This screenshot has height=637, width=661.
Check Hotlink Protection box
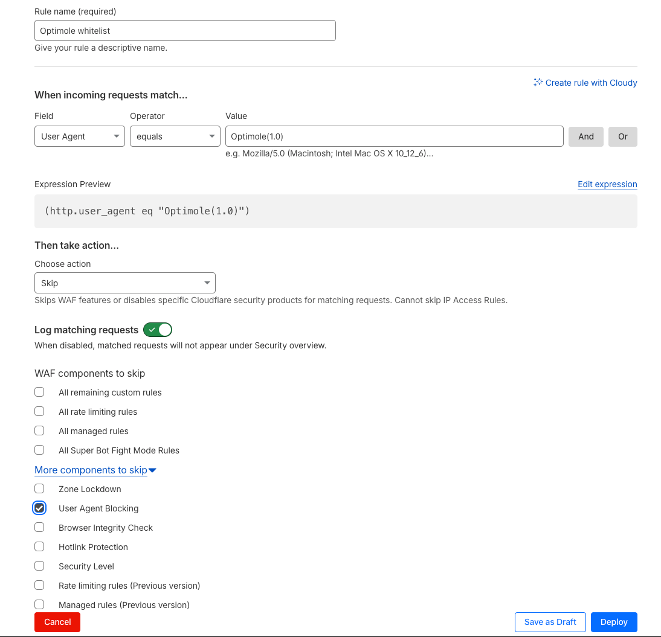(x=39, y=546)
